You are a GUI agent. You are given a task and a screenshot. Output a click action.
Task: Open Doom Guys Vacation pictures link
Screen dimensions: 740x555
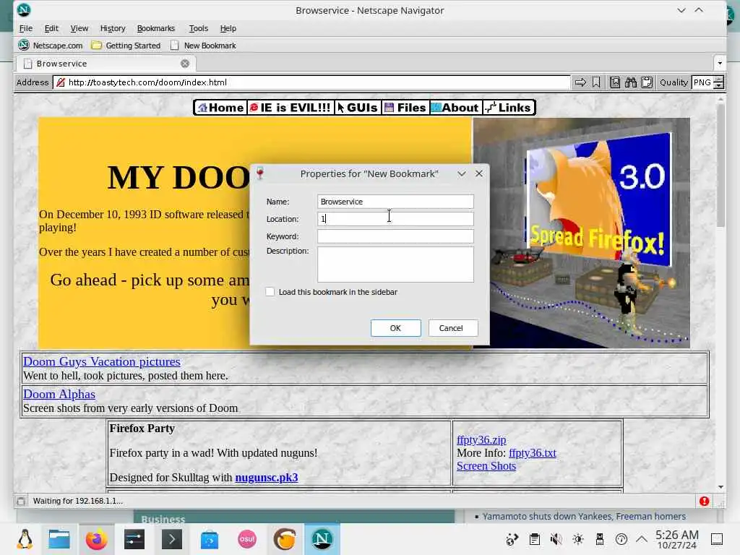(x=101, y=361)
